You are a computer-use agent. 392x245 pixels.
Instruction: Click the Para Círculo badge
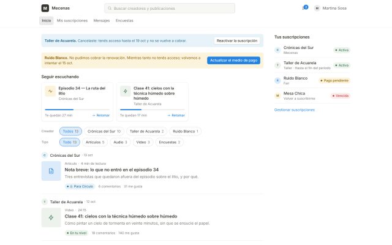tap(80, 186)
